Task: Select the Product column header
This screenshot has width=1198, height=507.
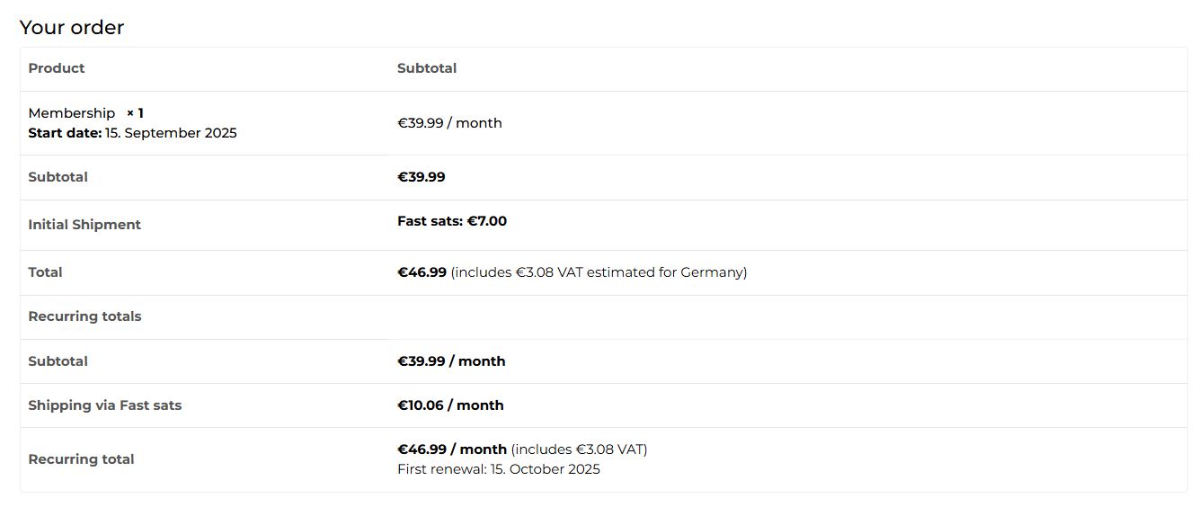Action: click(x=57, y=68)
